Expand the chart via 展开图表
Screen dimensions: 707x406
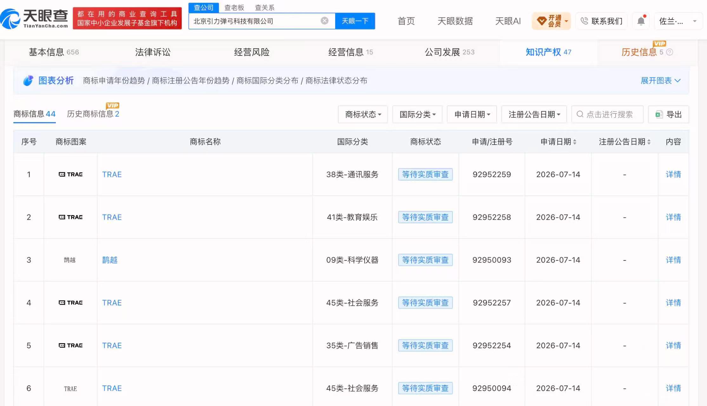pos(661,81)
